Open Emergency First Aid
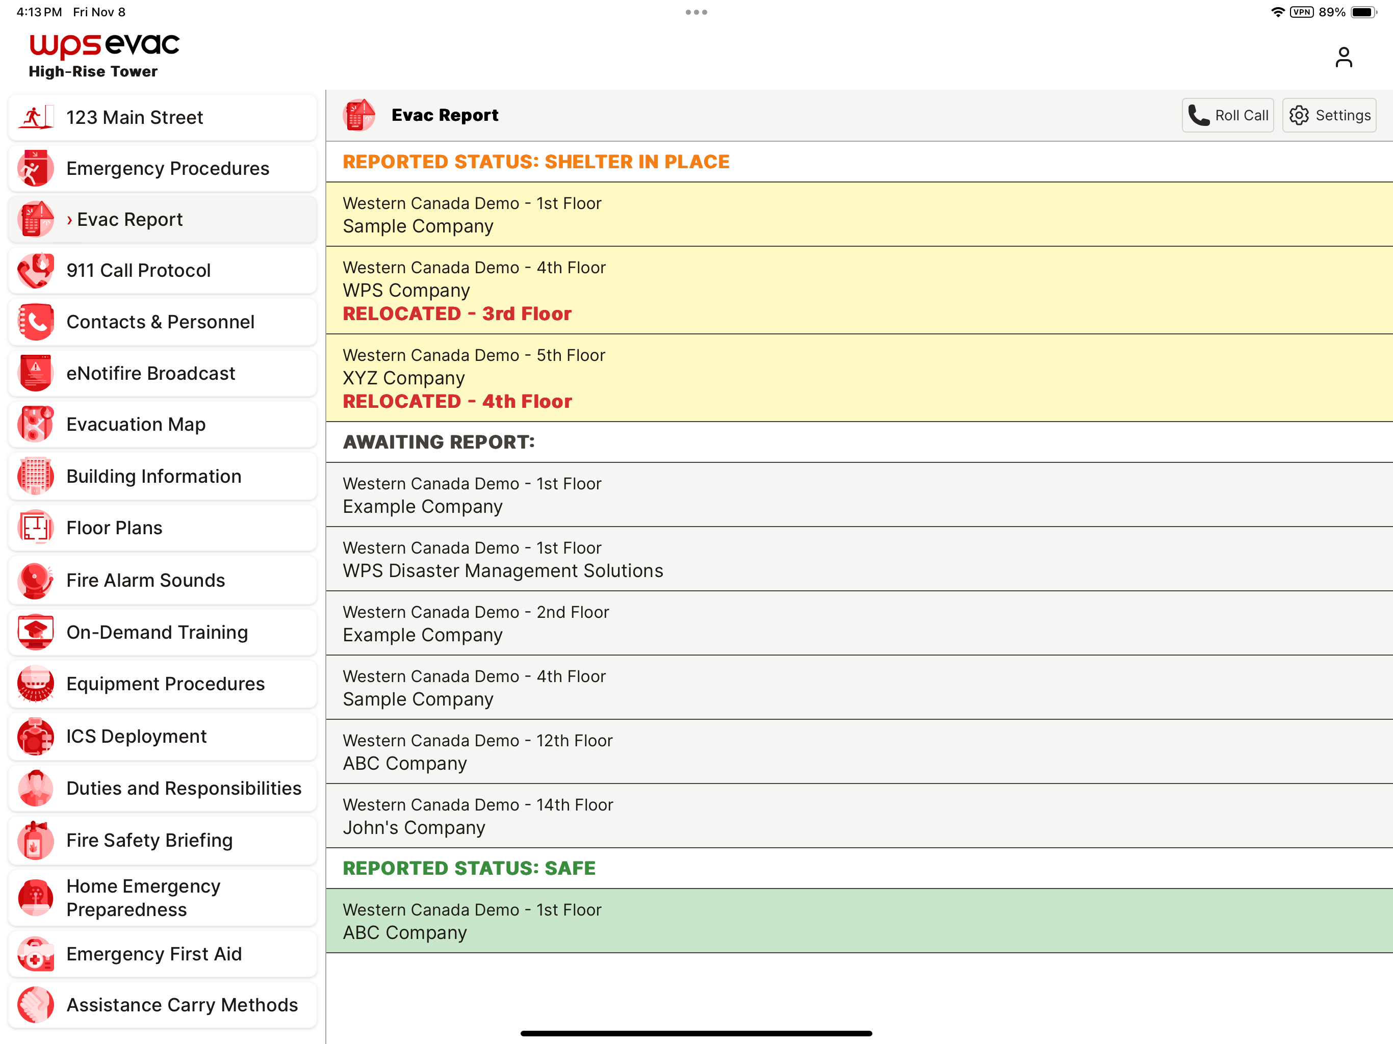1393x1044 pixels. pyautogui.click(x=163, y=954)
